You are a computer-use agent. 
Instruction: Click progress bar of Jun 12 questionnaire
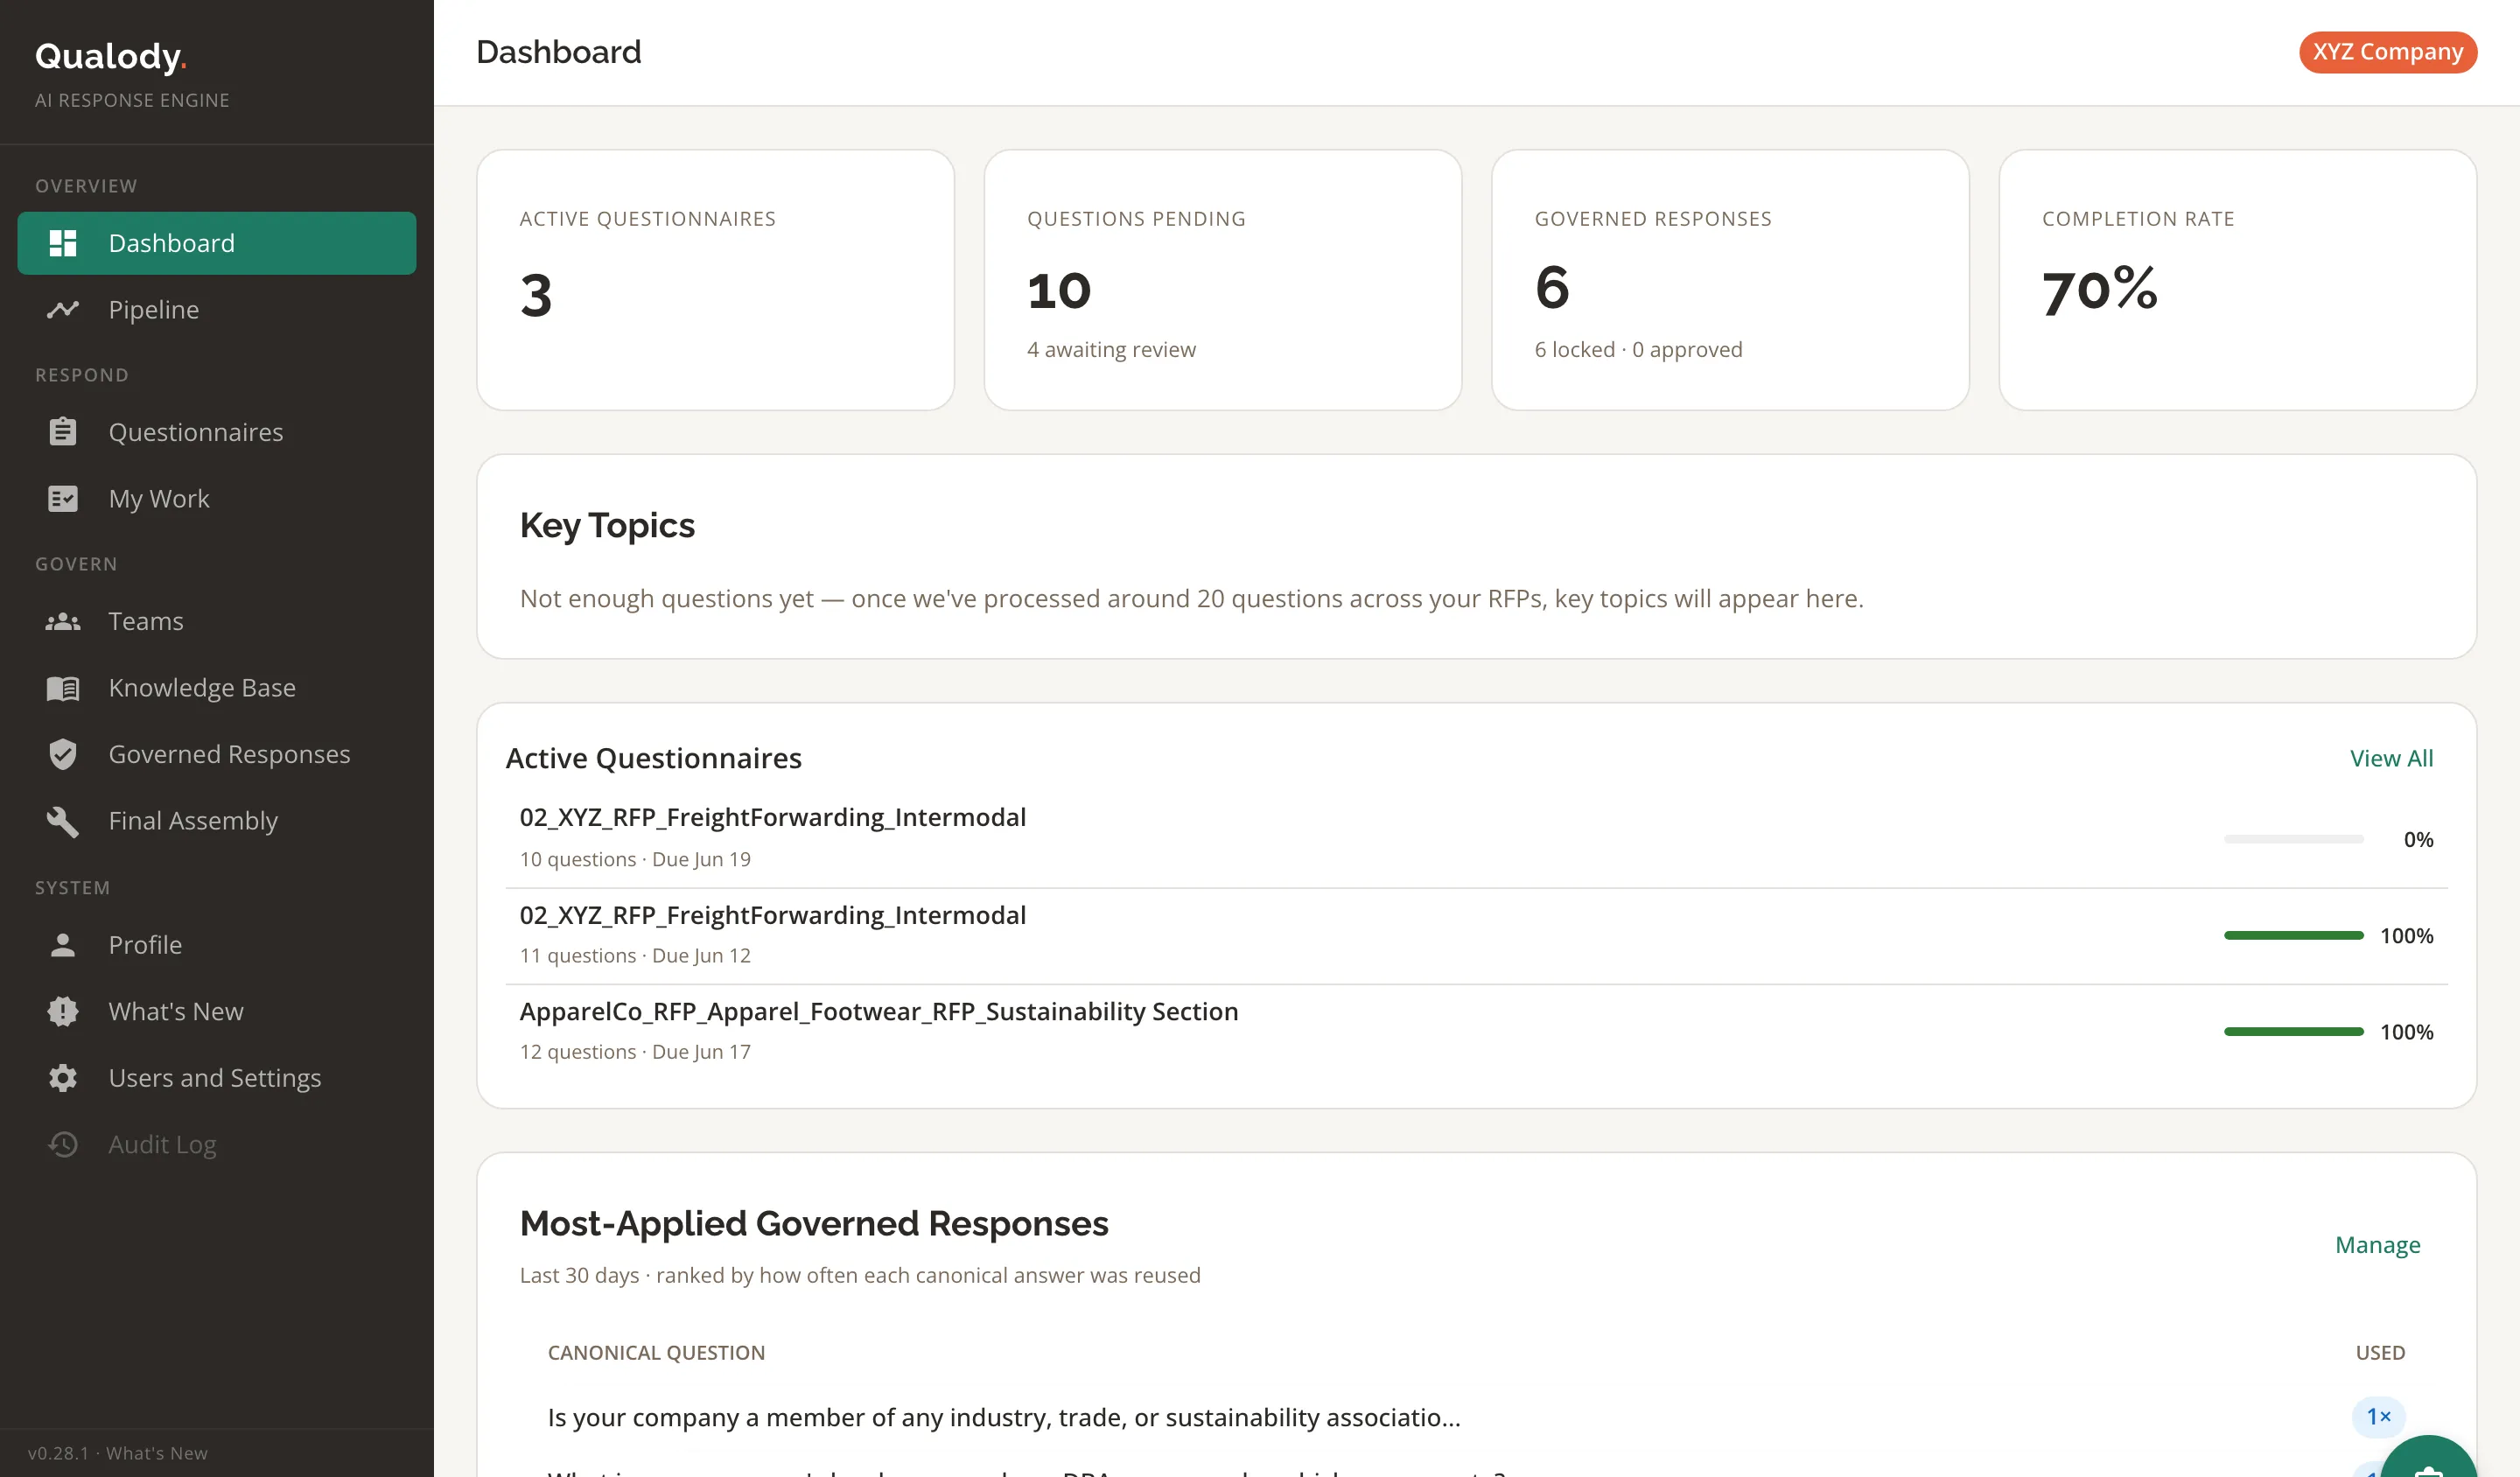[2293, 936]
